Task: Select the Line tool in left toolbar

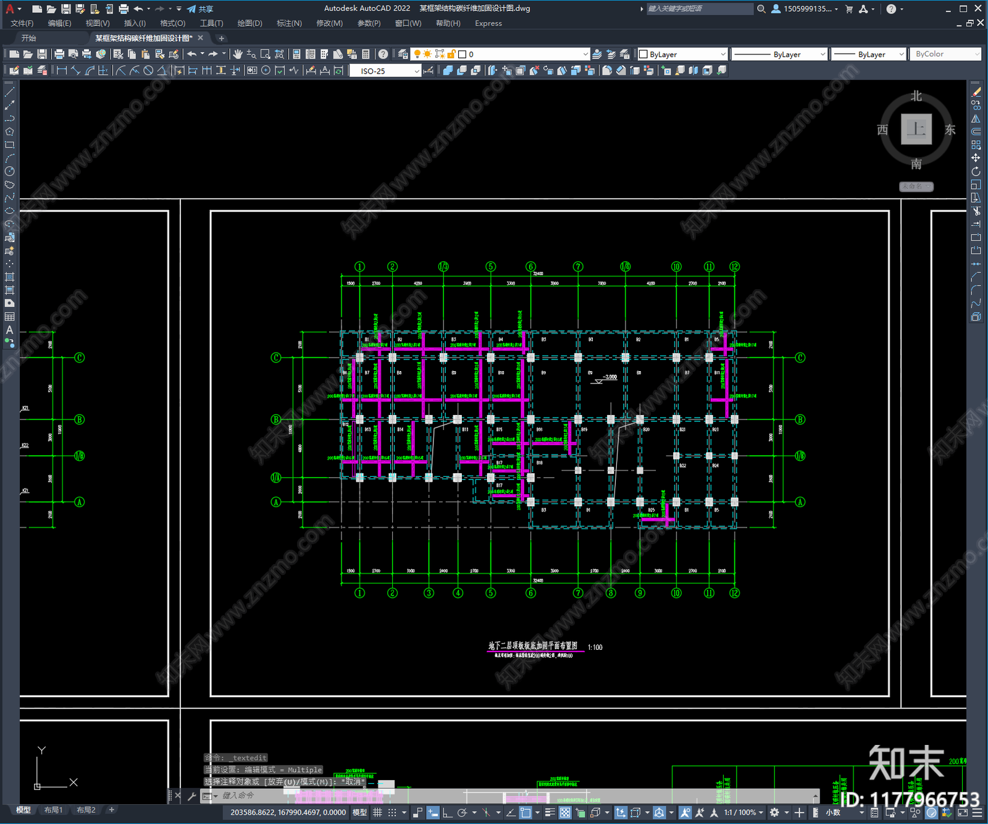Action: 9,91
